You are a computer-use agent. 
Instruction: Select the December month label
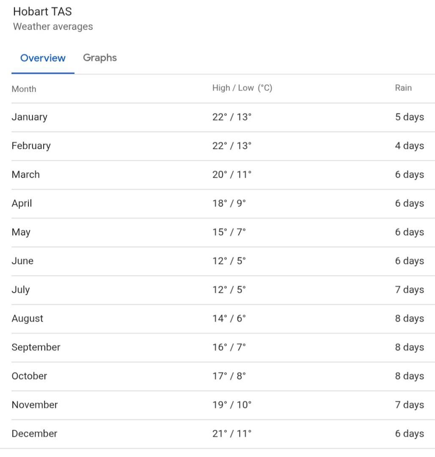[x=34, y=433]
